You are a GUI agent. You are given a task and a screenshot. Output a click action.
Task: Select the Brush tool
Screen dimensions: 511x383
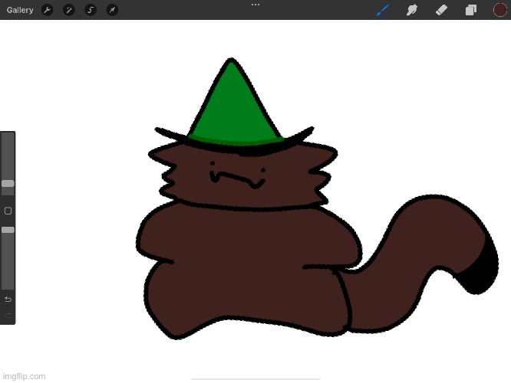point(383,10)
